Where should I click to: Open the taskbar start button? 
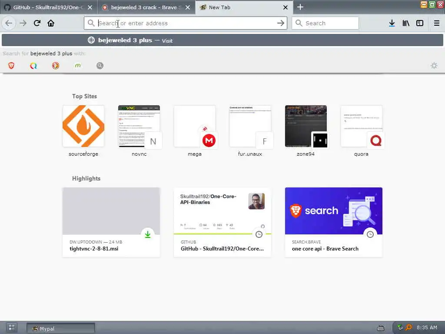pyautogui.click(x=12, y=328)
